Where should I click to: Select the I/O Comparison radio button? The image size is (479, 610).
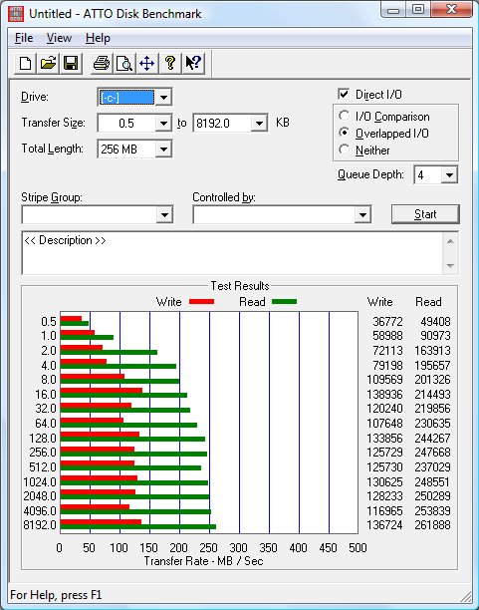pyautogui.click(x=344, y=116)
